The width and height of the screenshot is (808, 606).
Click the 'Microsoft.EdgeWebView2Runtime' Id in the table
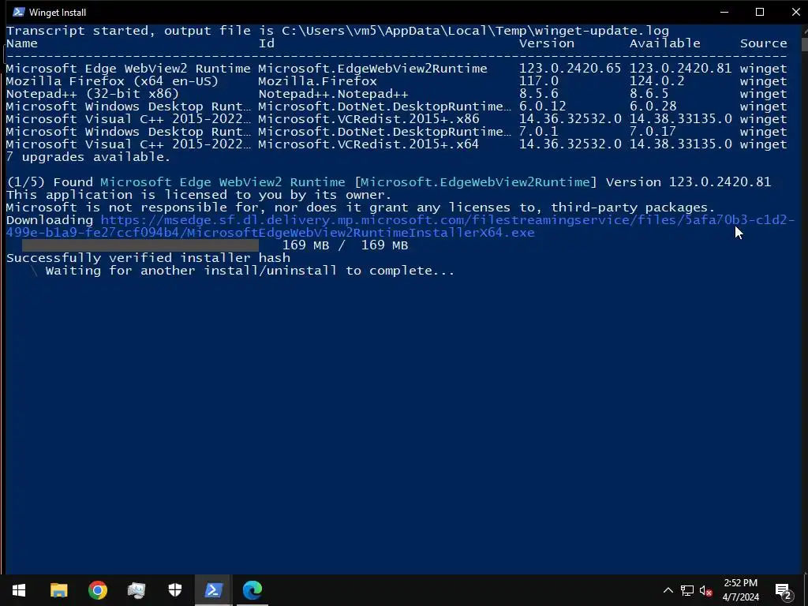pos(372,69)
